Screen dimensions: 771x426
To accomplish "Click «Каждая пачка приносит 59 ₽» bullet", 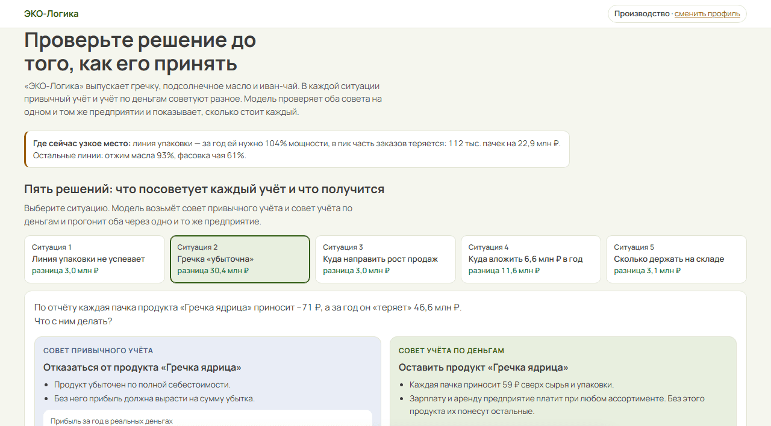I will 511,385.
